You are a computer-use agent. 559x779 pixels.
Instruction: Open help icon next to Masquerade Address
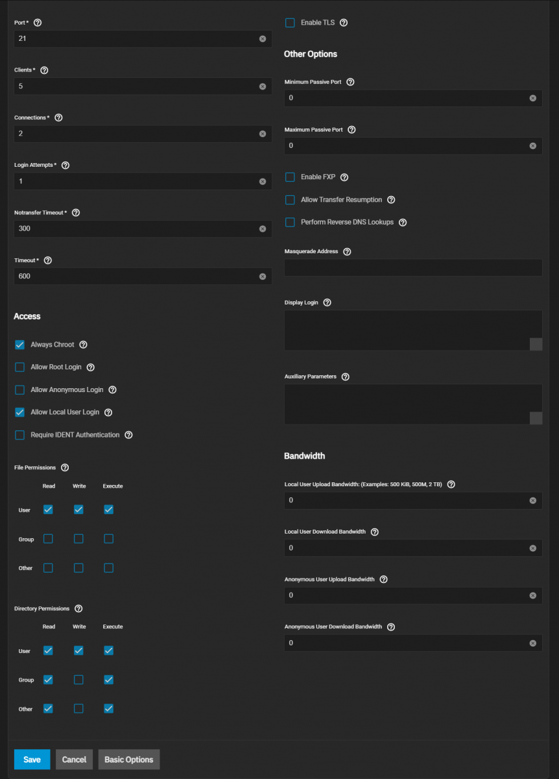[x=347, y=252]
